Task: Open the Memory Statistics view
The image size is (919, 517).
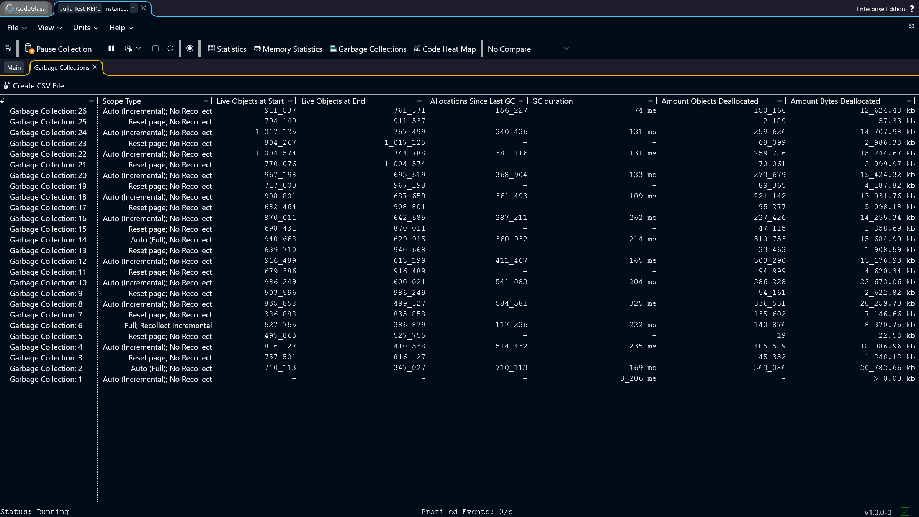Action: 288,49
